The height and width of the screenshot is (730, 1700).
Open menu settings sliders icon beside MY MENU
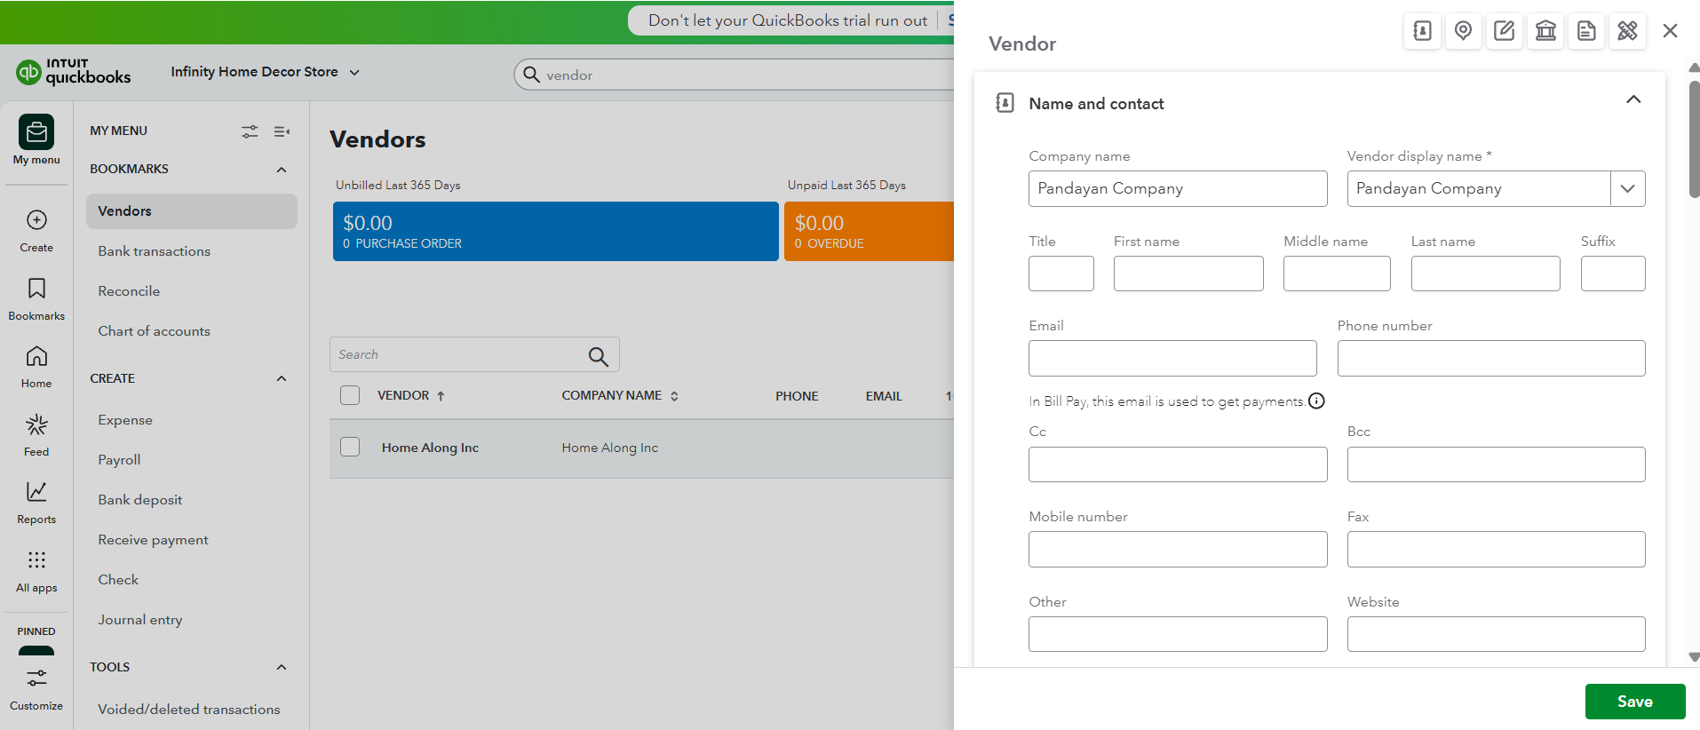(250, 131)
